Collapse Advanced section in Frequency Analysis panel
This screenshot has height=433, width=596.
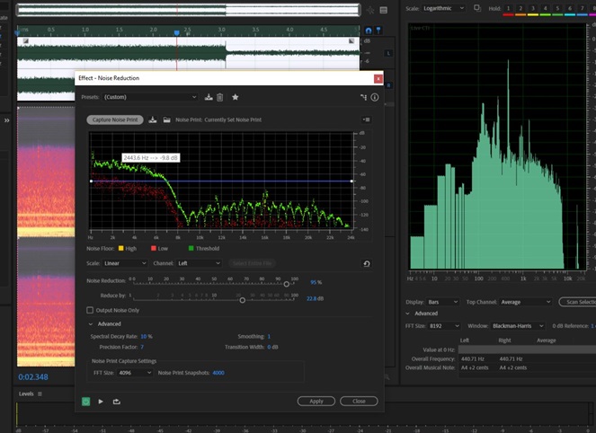(407, 314)
